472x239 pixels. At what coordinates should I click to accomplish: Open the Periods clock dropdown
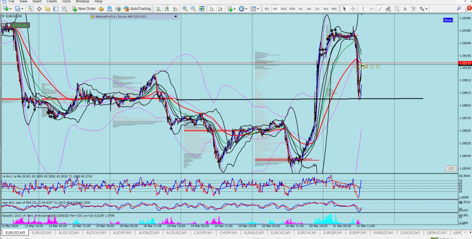click(242, 9)
